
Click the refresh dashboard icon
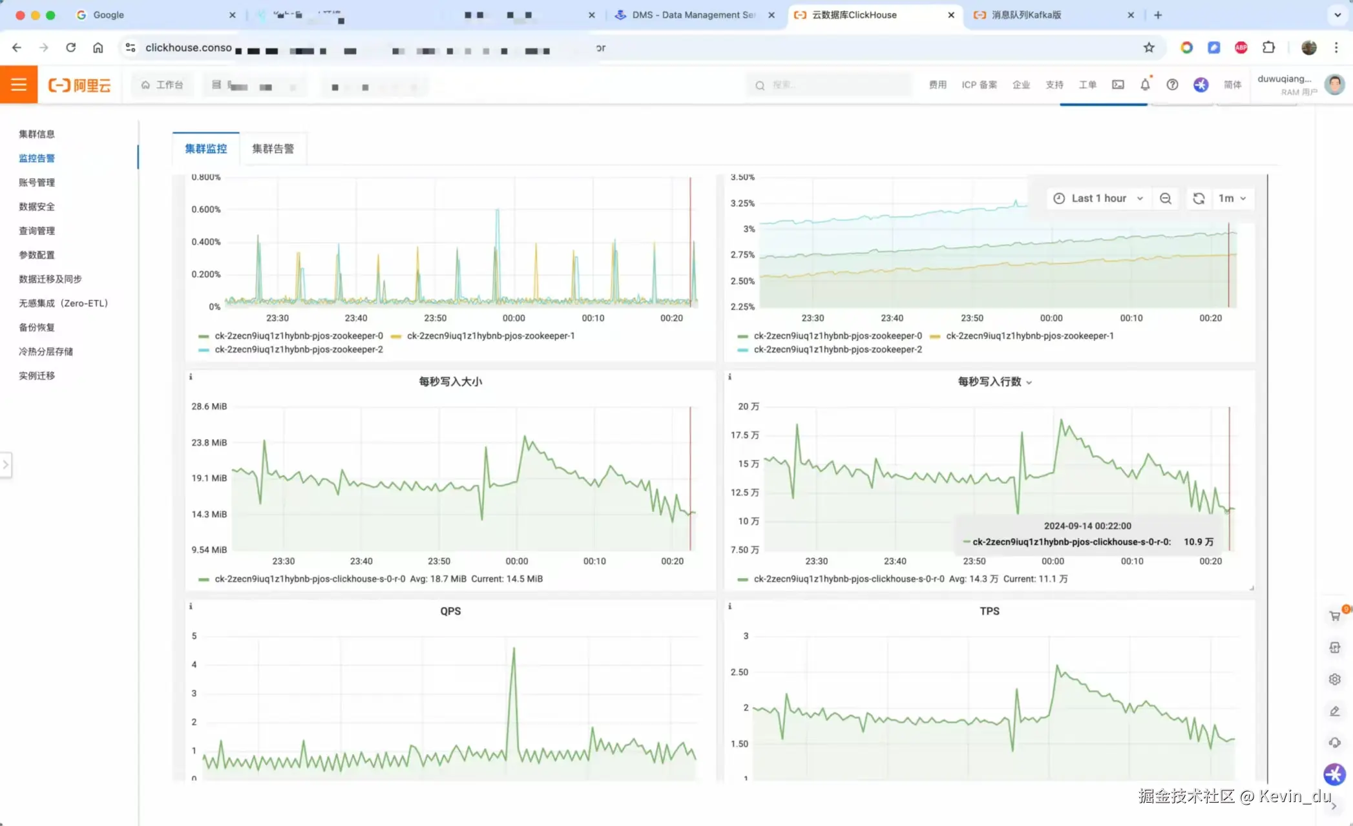(1199, 198)
